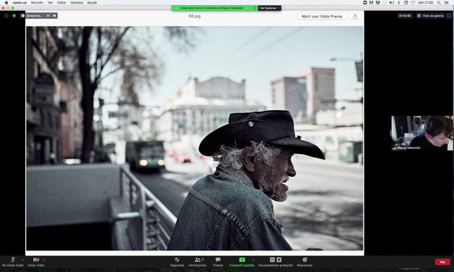Open the Chatear chat panel

[x=218, y=260]
